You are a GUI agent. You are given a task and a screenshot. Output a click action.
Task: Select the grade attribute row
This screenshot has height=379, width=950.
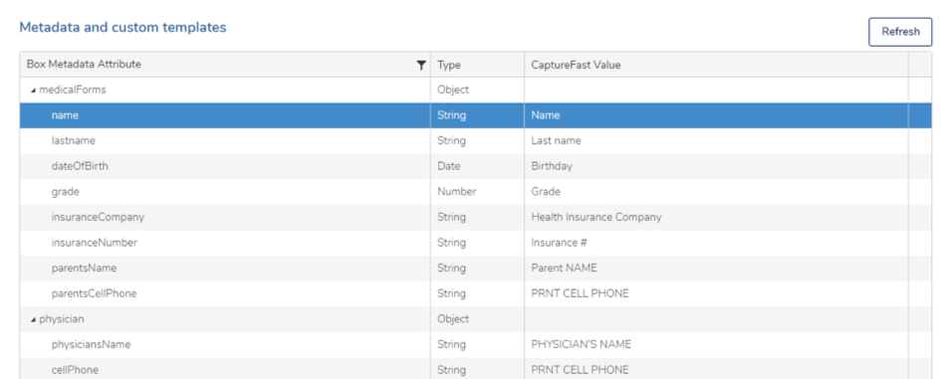point(476,192)
